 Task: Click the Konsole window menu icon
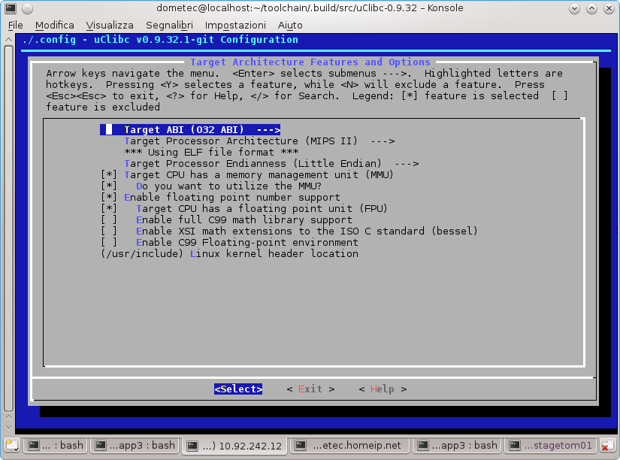coord(11,8)
